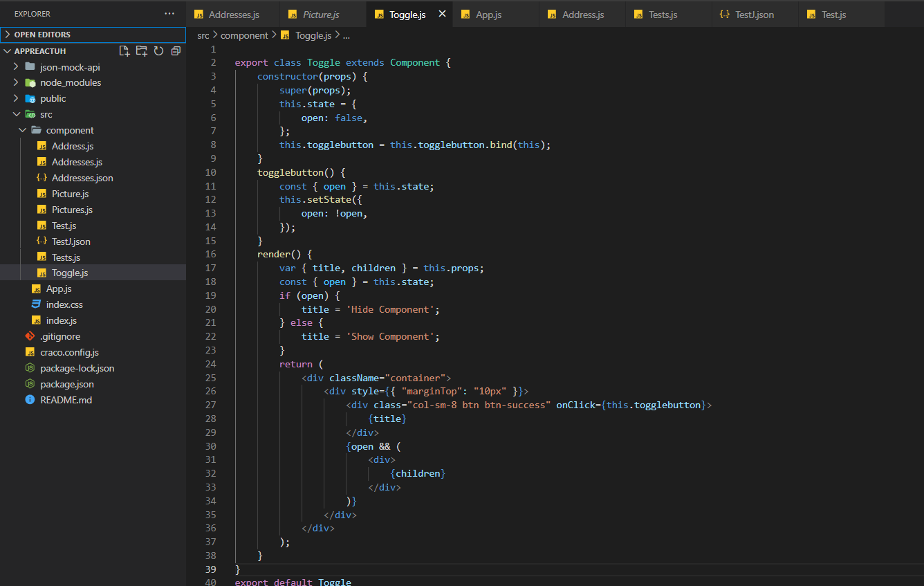
Task: Close the Toggle.js editor tab
Action: coord(442,14)
